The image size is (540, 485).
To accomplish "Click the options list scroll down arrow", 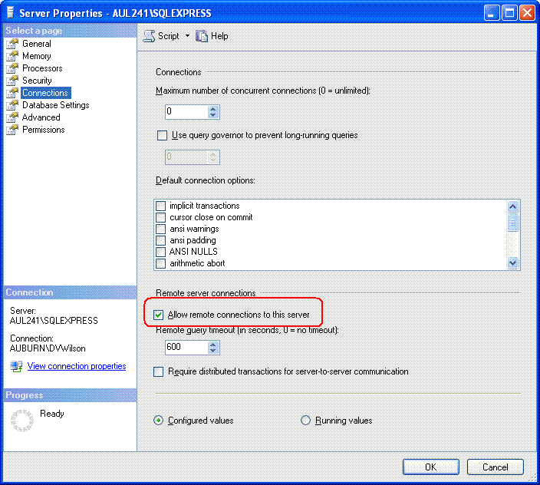I will click(x=512, y=263).
